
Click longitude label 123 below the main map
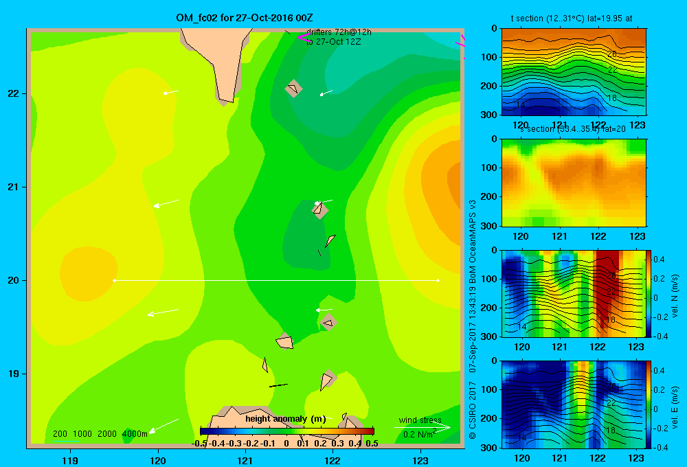click(x=420, y=460)
